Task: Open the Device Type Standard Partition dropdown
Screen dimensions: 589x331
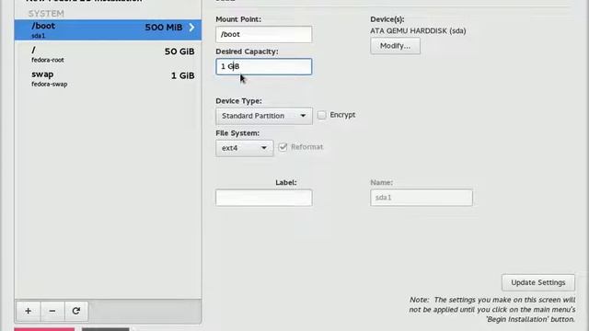Action: point(264,116)
